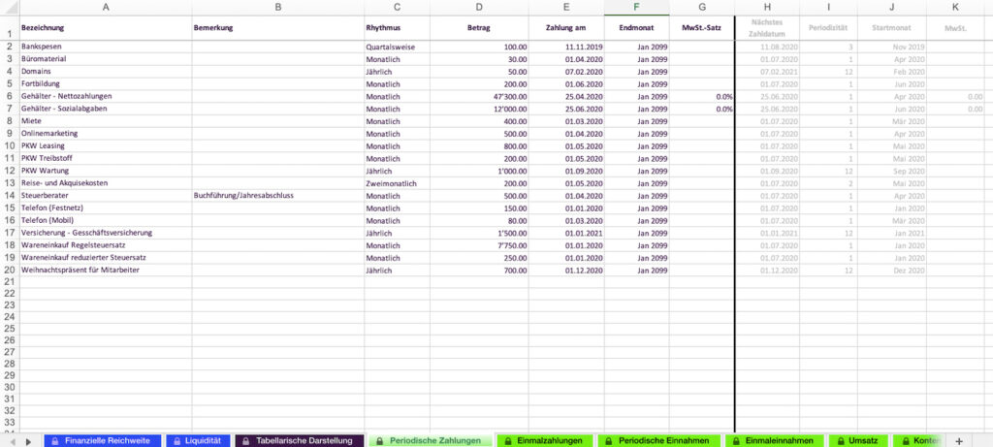The height and width of the screenshot is (447, 993).
Task: Add a new sheet with plus button
Action: pos(959,440)
